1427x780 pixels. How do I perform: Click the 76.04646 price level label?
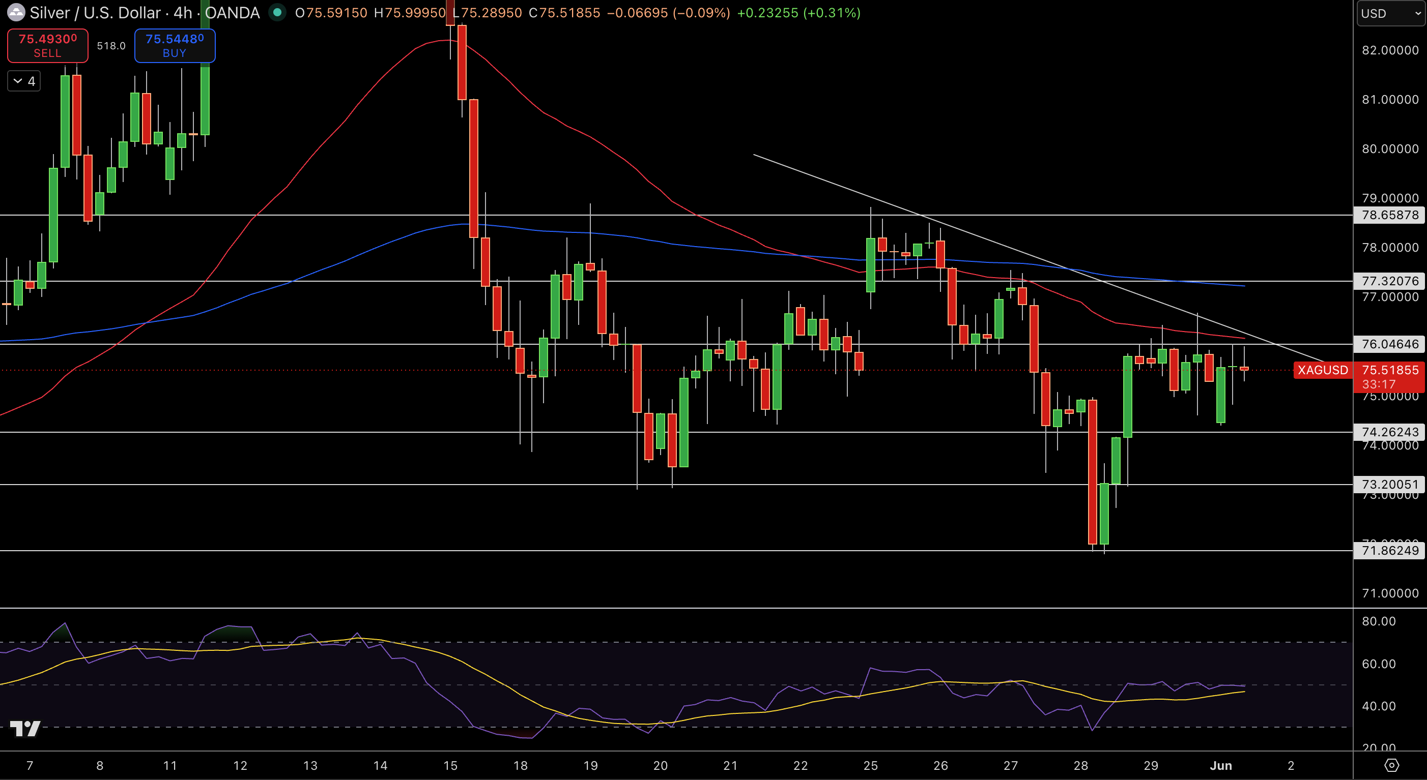pos(1389,344)
